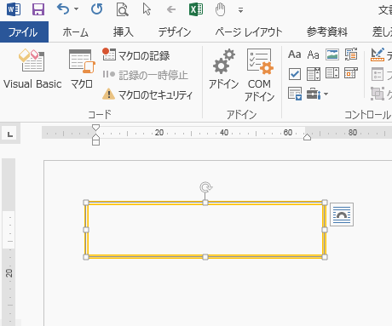Click top-left corner handle of text box
This screenshot has width=392, height=326.
click(x=86, y=203)
